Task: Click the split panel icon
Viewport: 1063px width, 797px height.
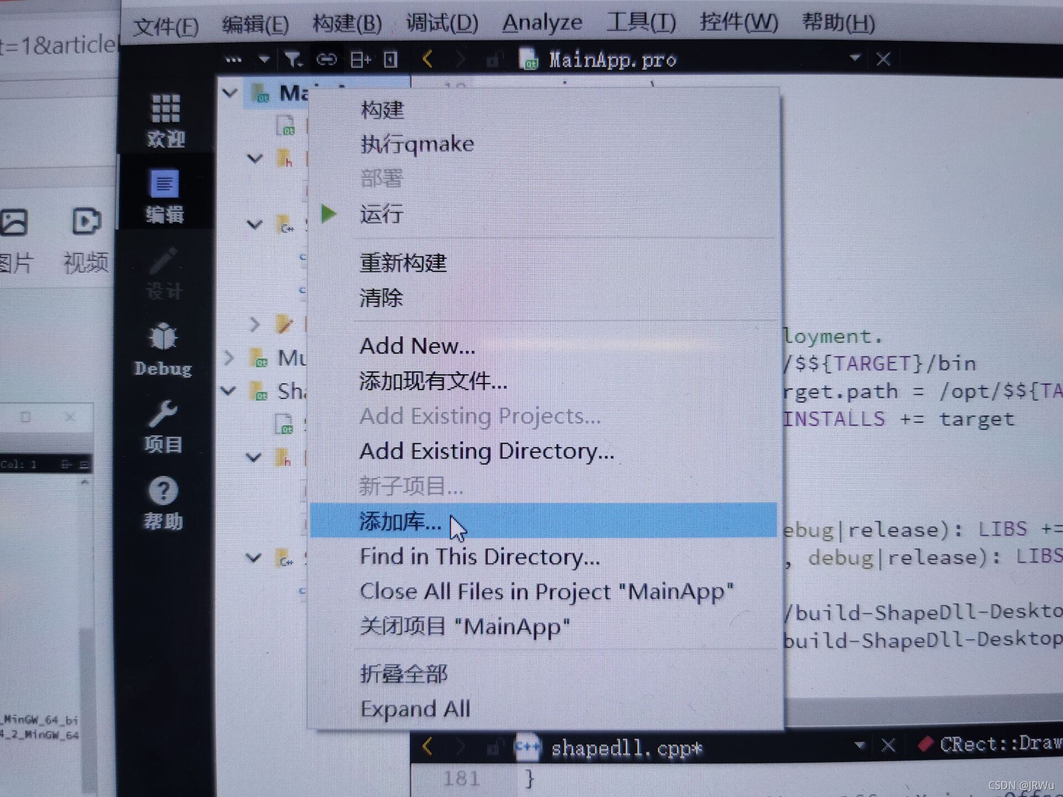Action: coord(360,59)
